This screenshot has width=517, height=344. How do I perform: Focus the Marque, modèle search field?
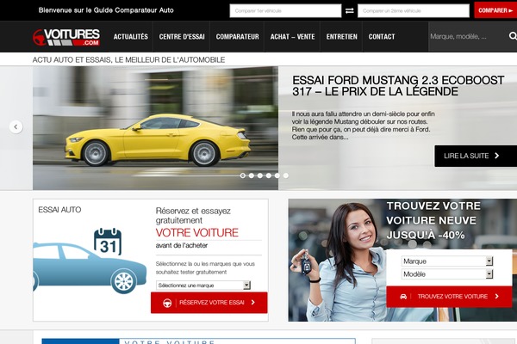(468, 36)
